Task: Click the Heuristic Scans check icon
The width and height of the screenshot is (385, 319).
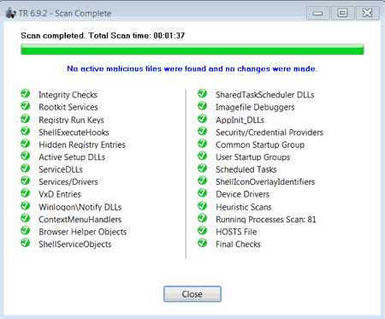Action: click(203, 206)
